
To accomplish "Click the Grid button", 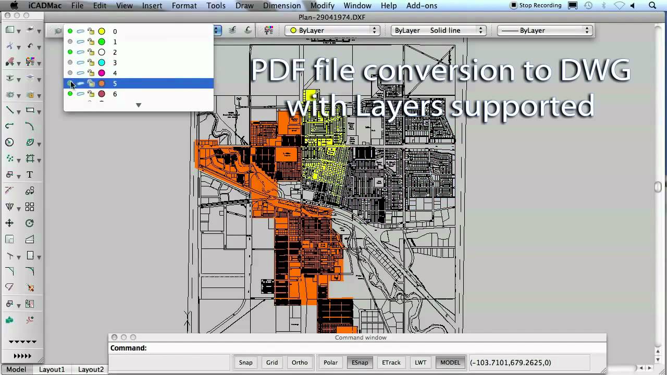I will (272, 362).
